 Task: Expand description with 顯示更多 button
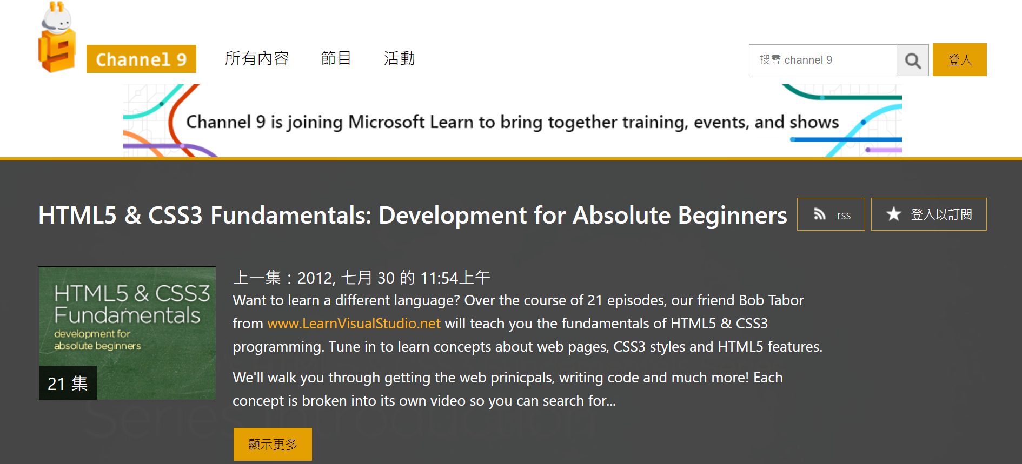[273, 444]
